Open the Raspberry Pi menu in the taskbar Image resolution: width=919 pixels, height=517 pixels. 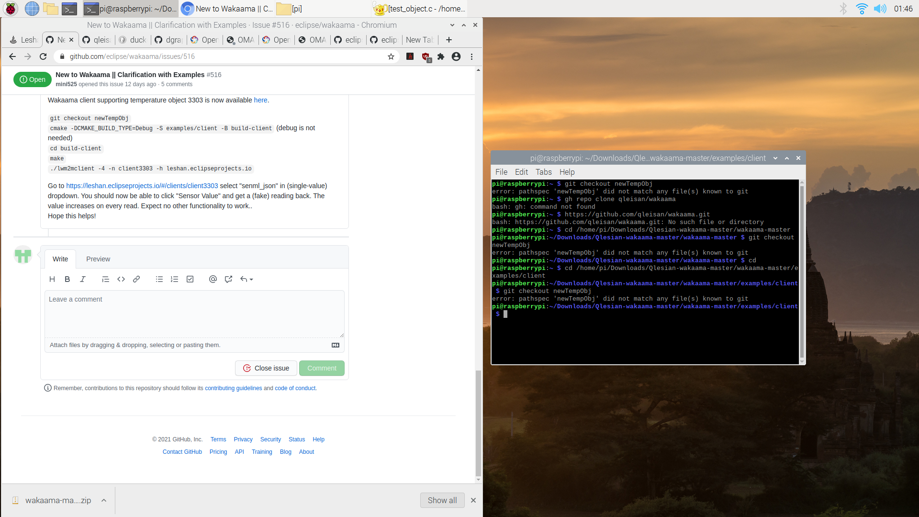tap(10, 8)
